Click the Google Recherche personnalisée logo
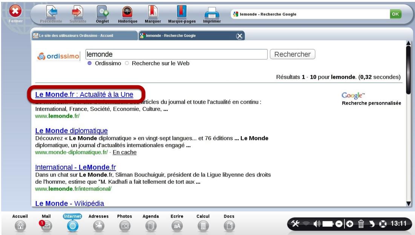The image size is (415, 235). coord(371,99)
